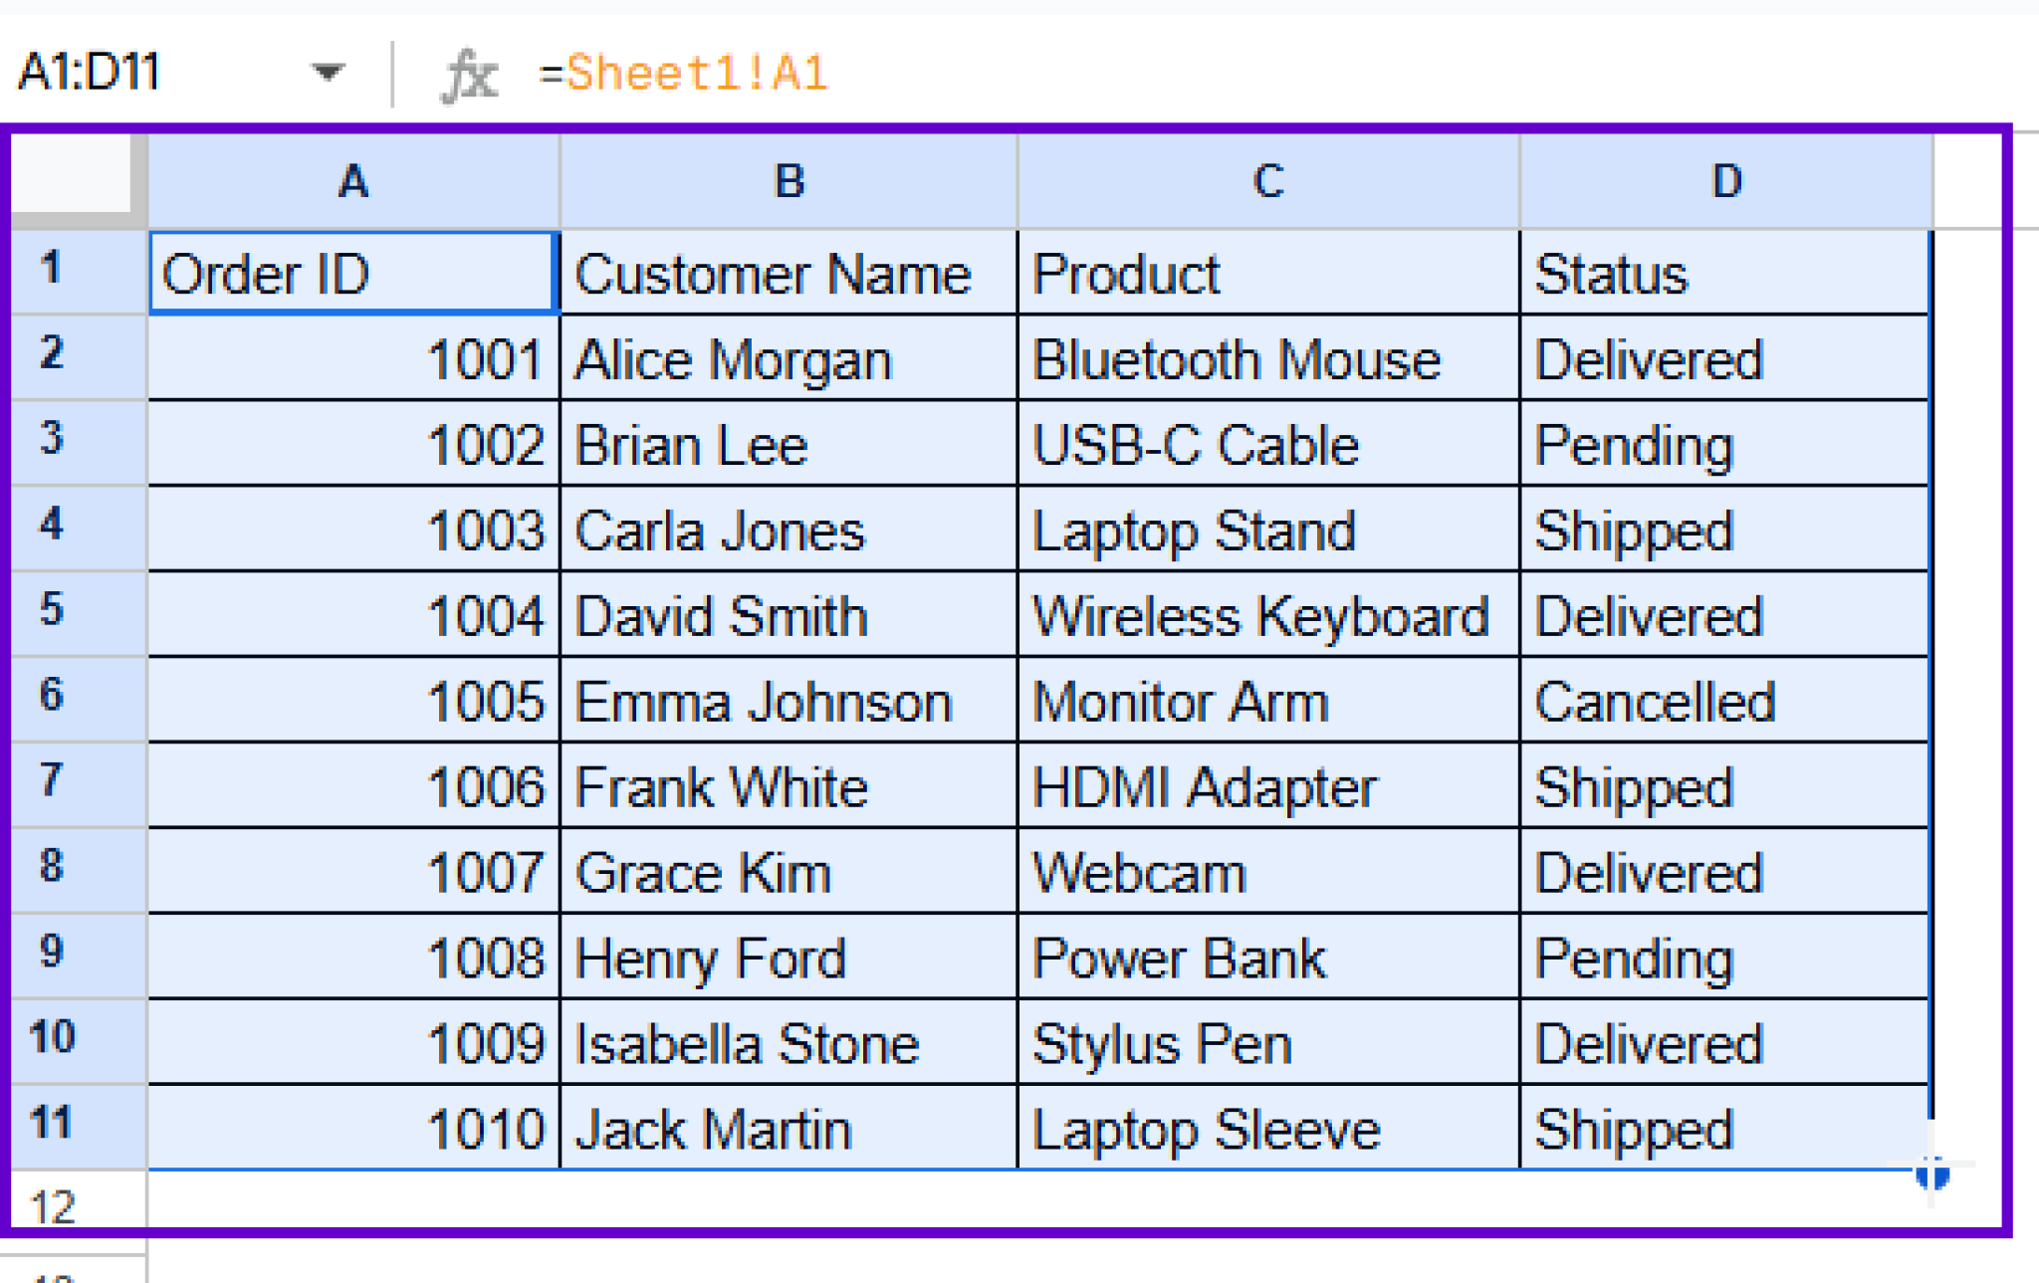Open the name box range dropdown arrow
Screen dimensions: 2039x1283
coord(329,73)
